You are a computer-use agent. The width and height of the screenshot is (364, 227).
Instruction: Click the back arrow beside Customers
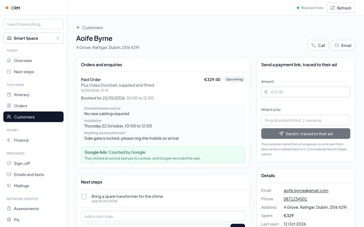pyautogui.click(x=78, y=27)
